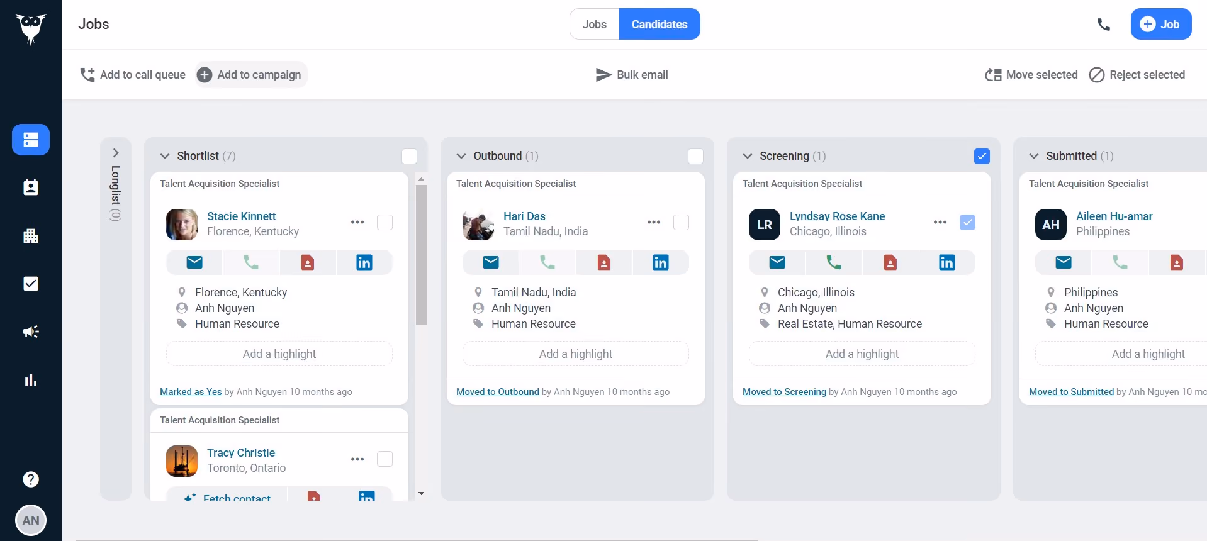Email Aileen Hu-amar via envelope icon

coord(1064,262)
